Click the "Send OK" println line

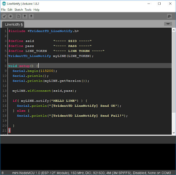click(x=69, y=106)
